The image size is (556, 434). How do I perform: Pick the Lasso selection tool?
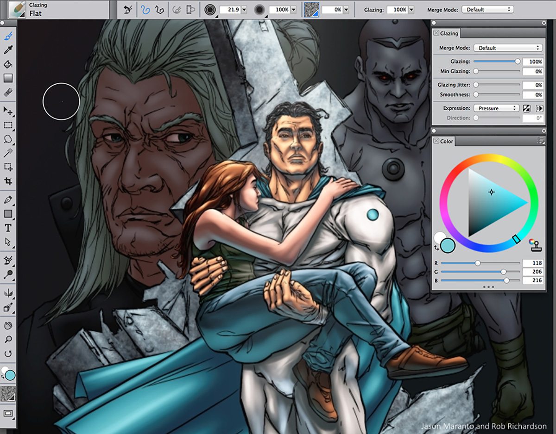tap(8, 139)
